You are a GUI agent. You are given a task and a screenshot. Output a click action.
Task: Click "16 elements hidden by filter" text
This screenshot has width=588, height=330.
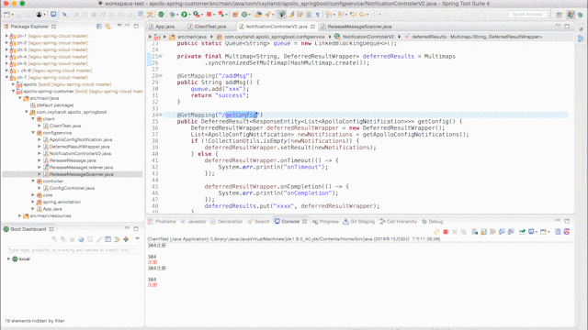tap(35, 321)
